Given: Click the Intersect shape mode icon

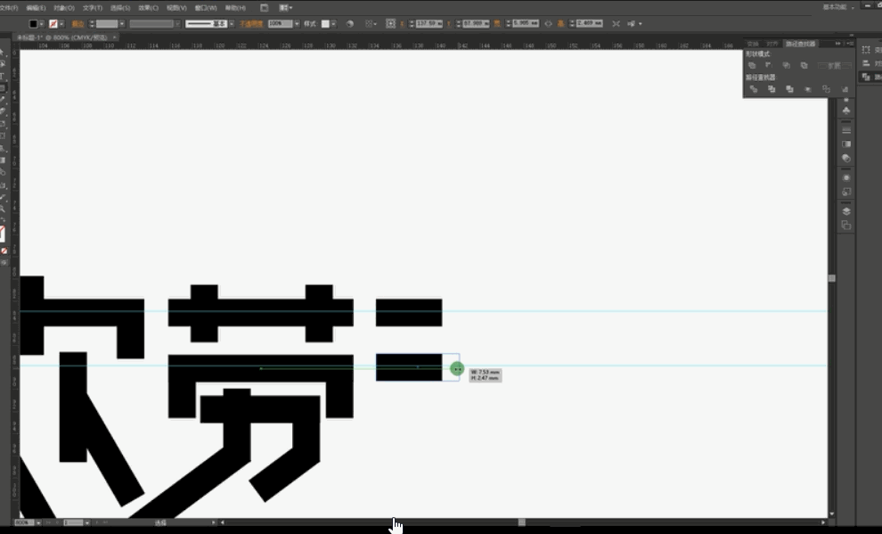Looking at the screenshot, I should pos(787,65).
